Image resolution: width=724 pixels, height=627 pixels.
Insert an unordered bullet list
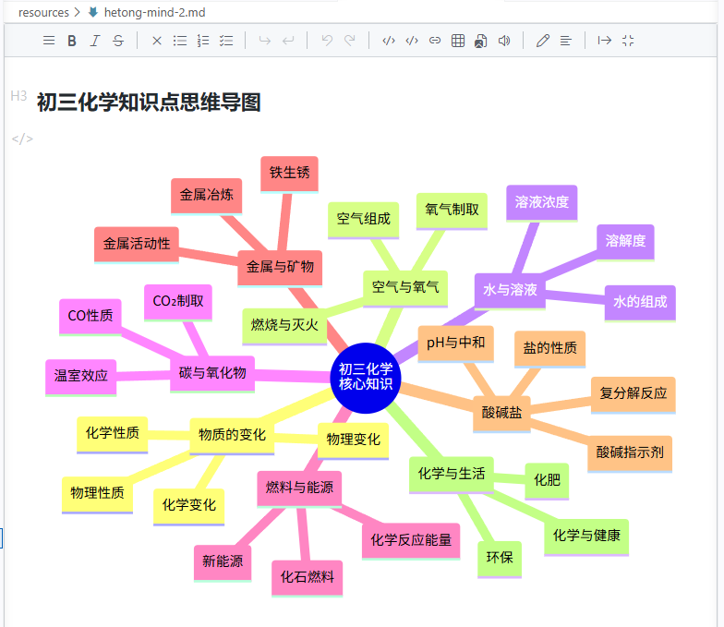pyautogui.click(x=179, y=41)
